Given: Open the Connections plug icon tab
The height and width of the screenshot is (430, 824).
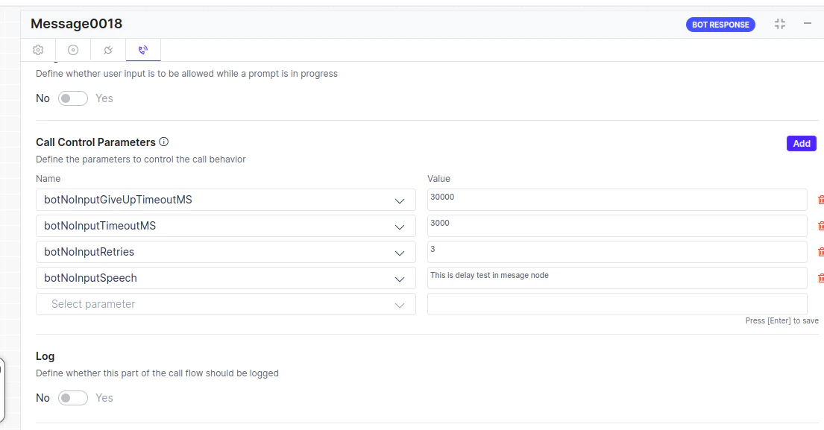Looking at the screenshot, I should pyautogui.click(x=107, y=49).
